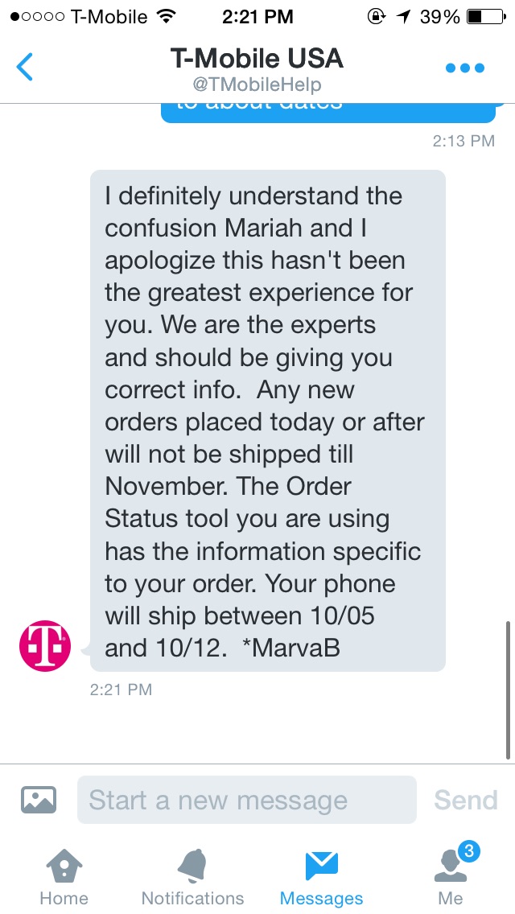Image resolution: width=515 pixels, height=914 pixels.
Task: Tap the T-Mobile USA conversation title
Action: (x=257, y=58)
